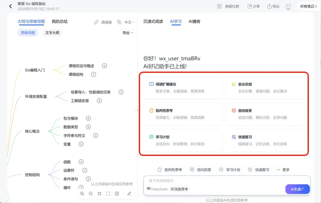321x203 pixels.
Task: Expand 数据类型 count bubble
Action: click(88, 127)
